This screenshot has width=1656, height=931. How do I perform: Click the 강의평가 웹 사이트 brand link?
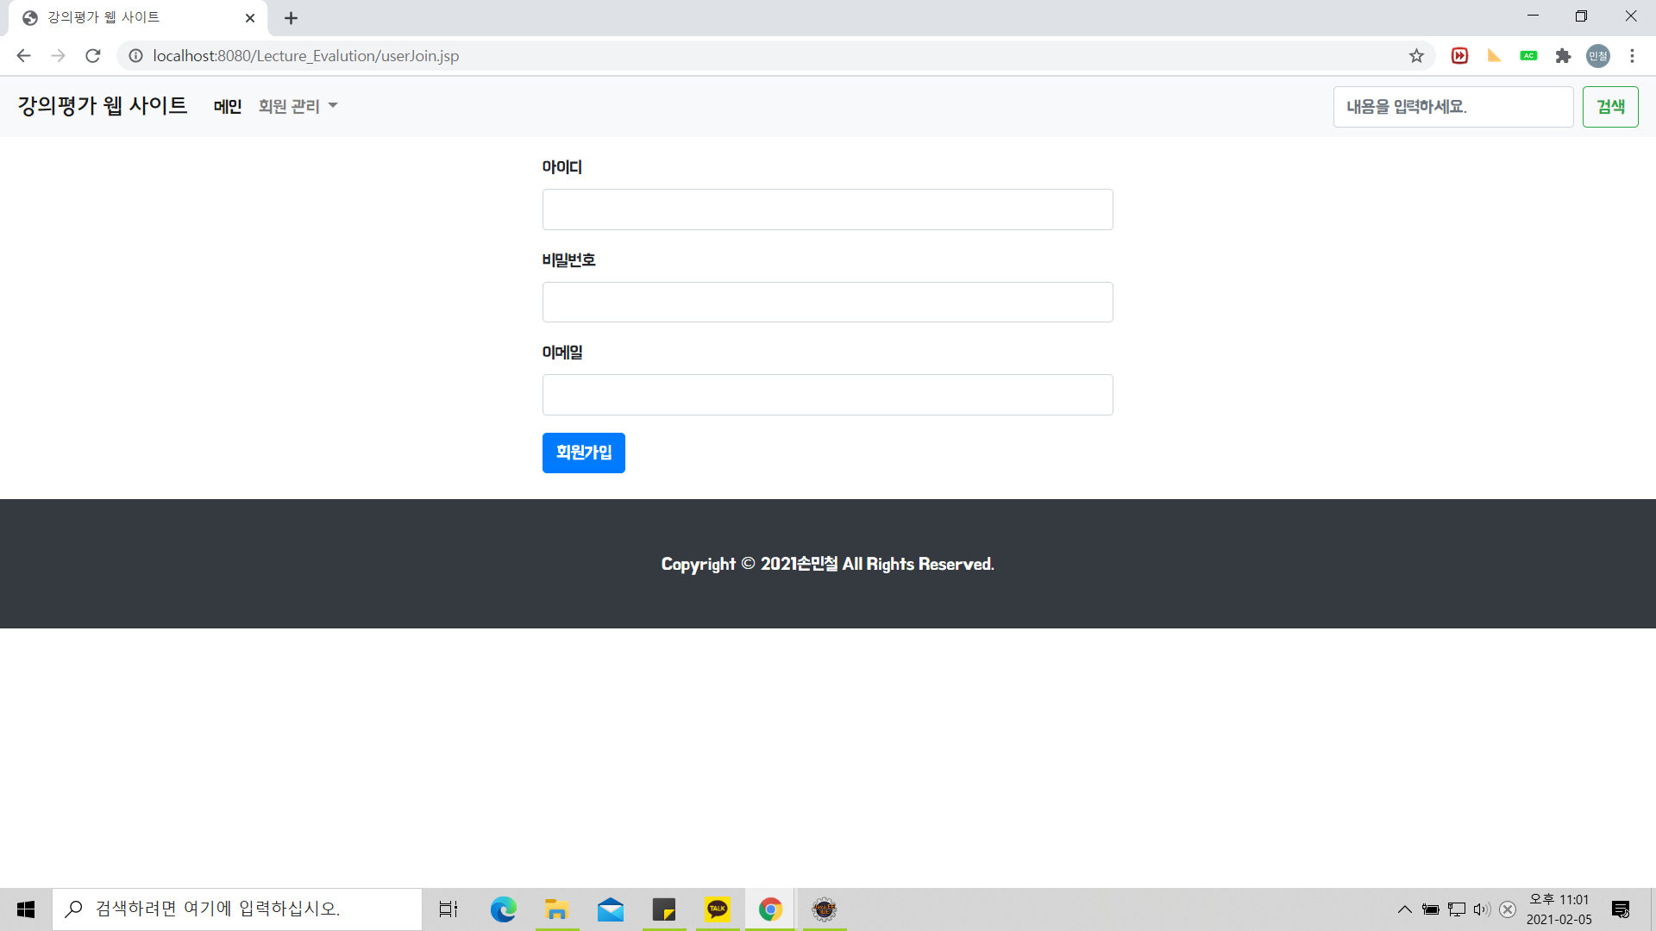click(103, 105)
